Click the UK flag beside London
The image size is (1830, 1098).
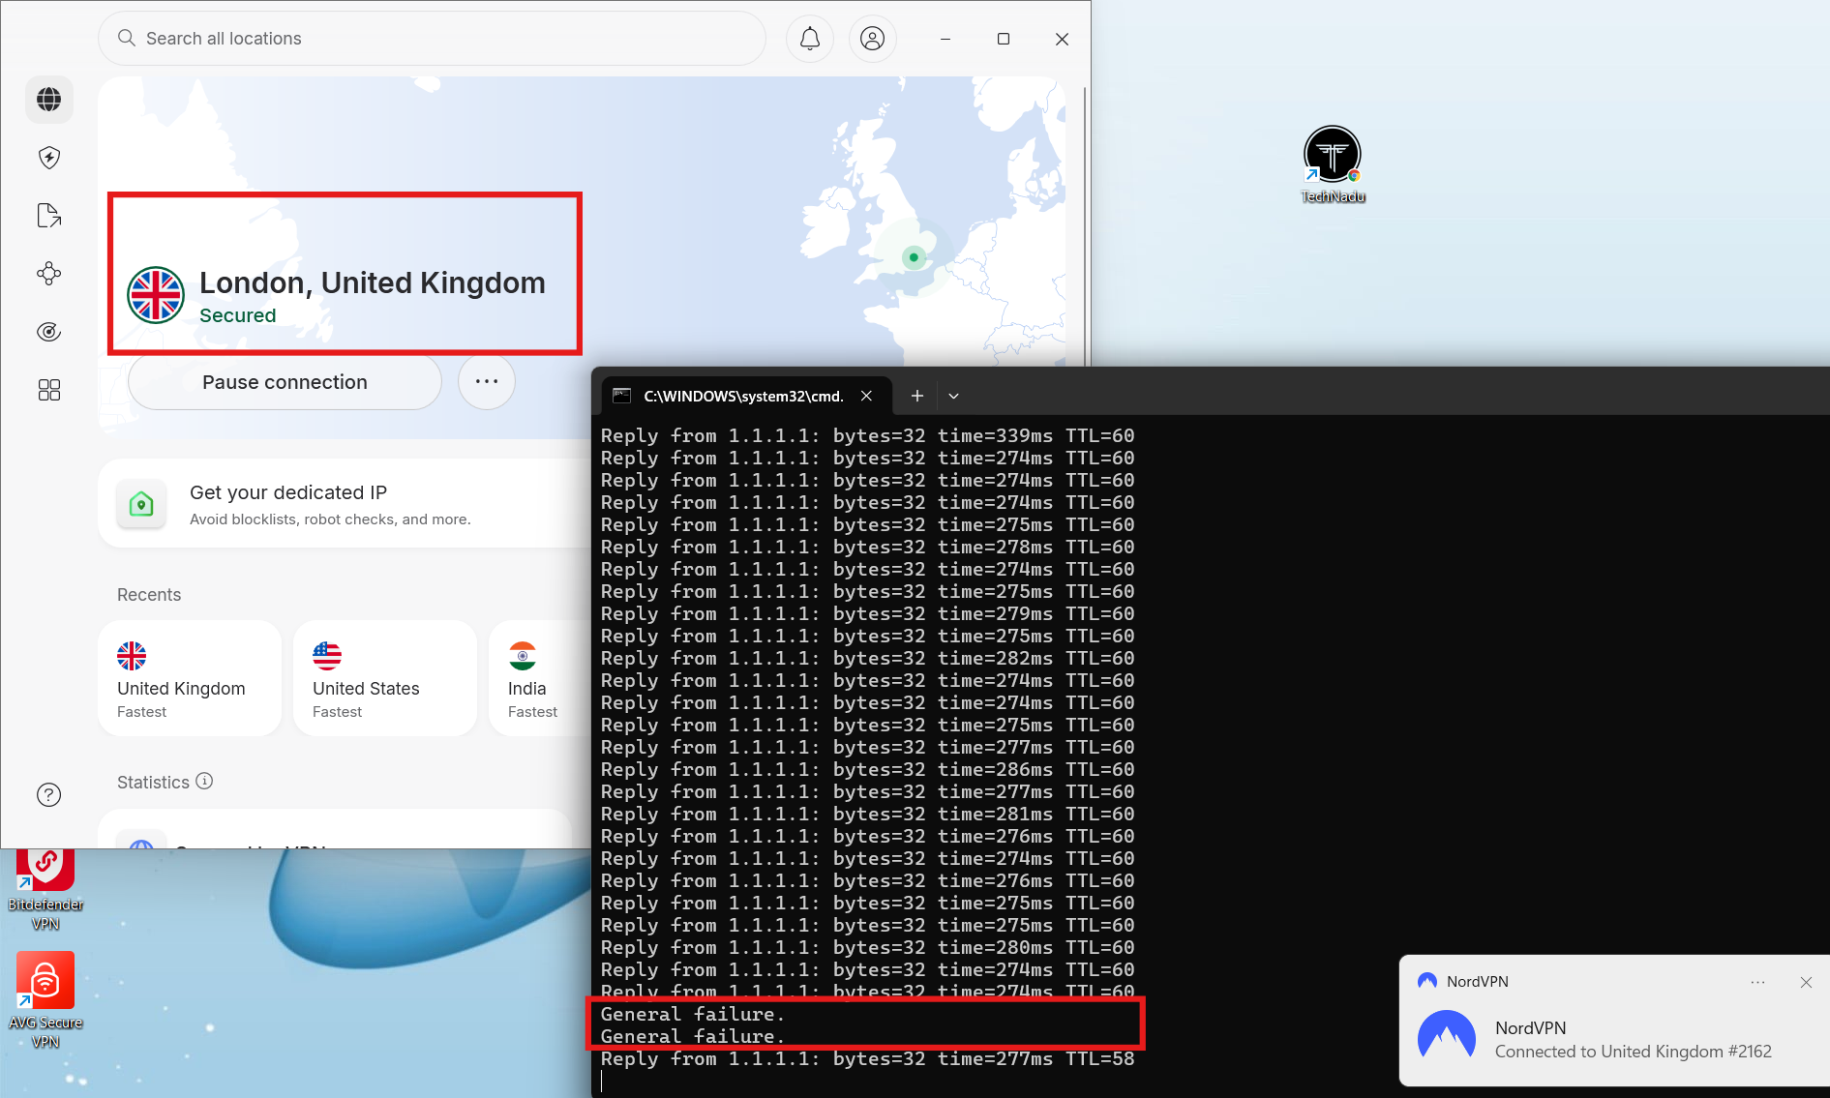click(x=156, y=295)
